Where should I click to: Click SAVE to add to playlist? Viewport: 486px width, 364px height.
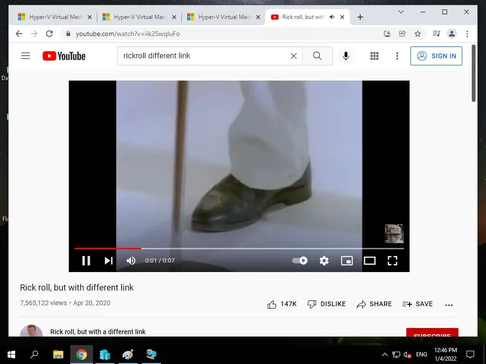pos(417,304)
